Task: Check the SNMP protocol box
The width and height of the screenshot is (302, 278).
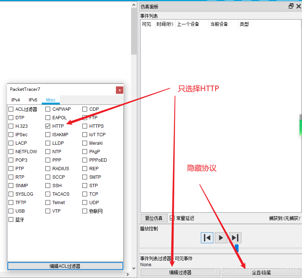Action: click(11, 186)
